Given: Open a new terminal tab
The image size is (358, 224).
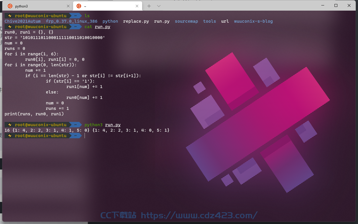Looking at the screenshot, I should [149, 6].
